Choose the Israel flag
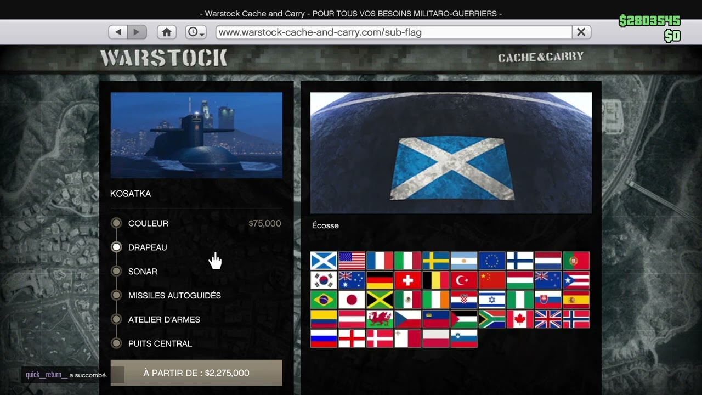Image resolution: width=702 pixels, height=395 pixels. tap(492, 300)
